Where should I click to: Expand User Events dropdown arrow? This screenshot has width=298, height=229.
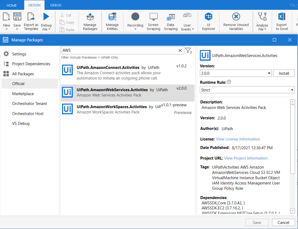point(193,29)
